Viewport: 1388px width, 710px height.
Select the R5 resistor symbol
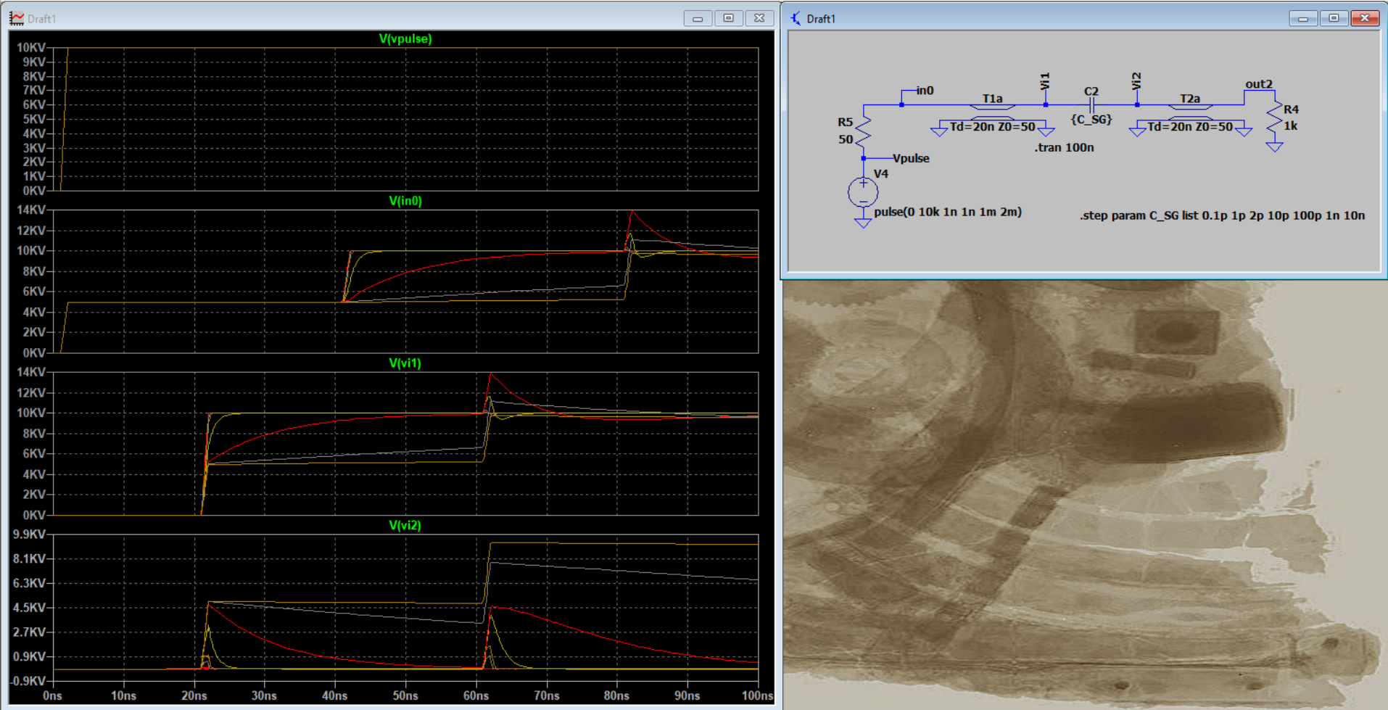(863, 131)
